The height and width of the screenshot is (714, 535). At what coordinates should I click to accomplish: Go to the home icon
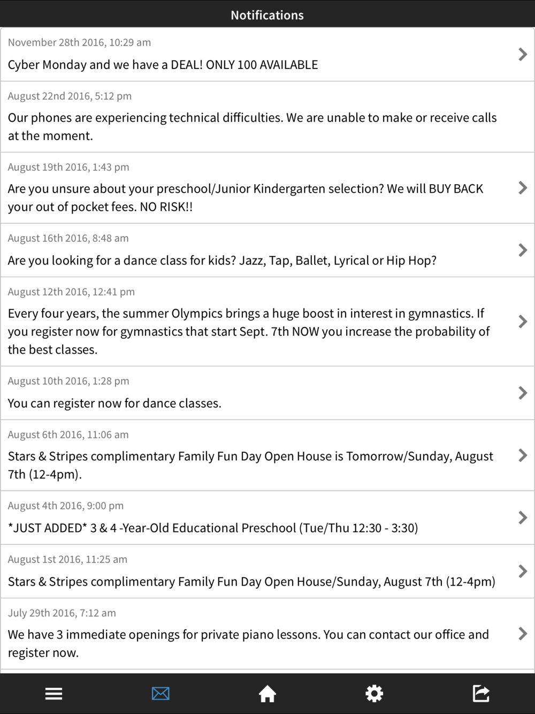pyautogui.click(x=267, y=694)
